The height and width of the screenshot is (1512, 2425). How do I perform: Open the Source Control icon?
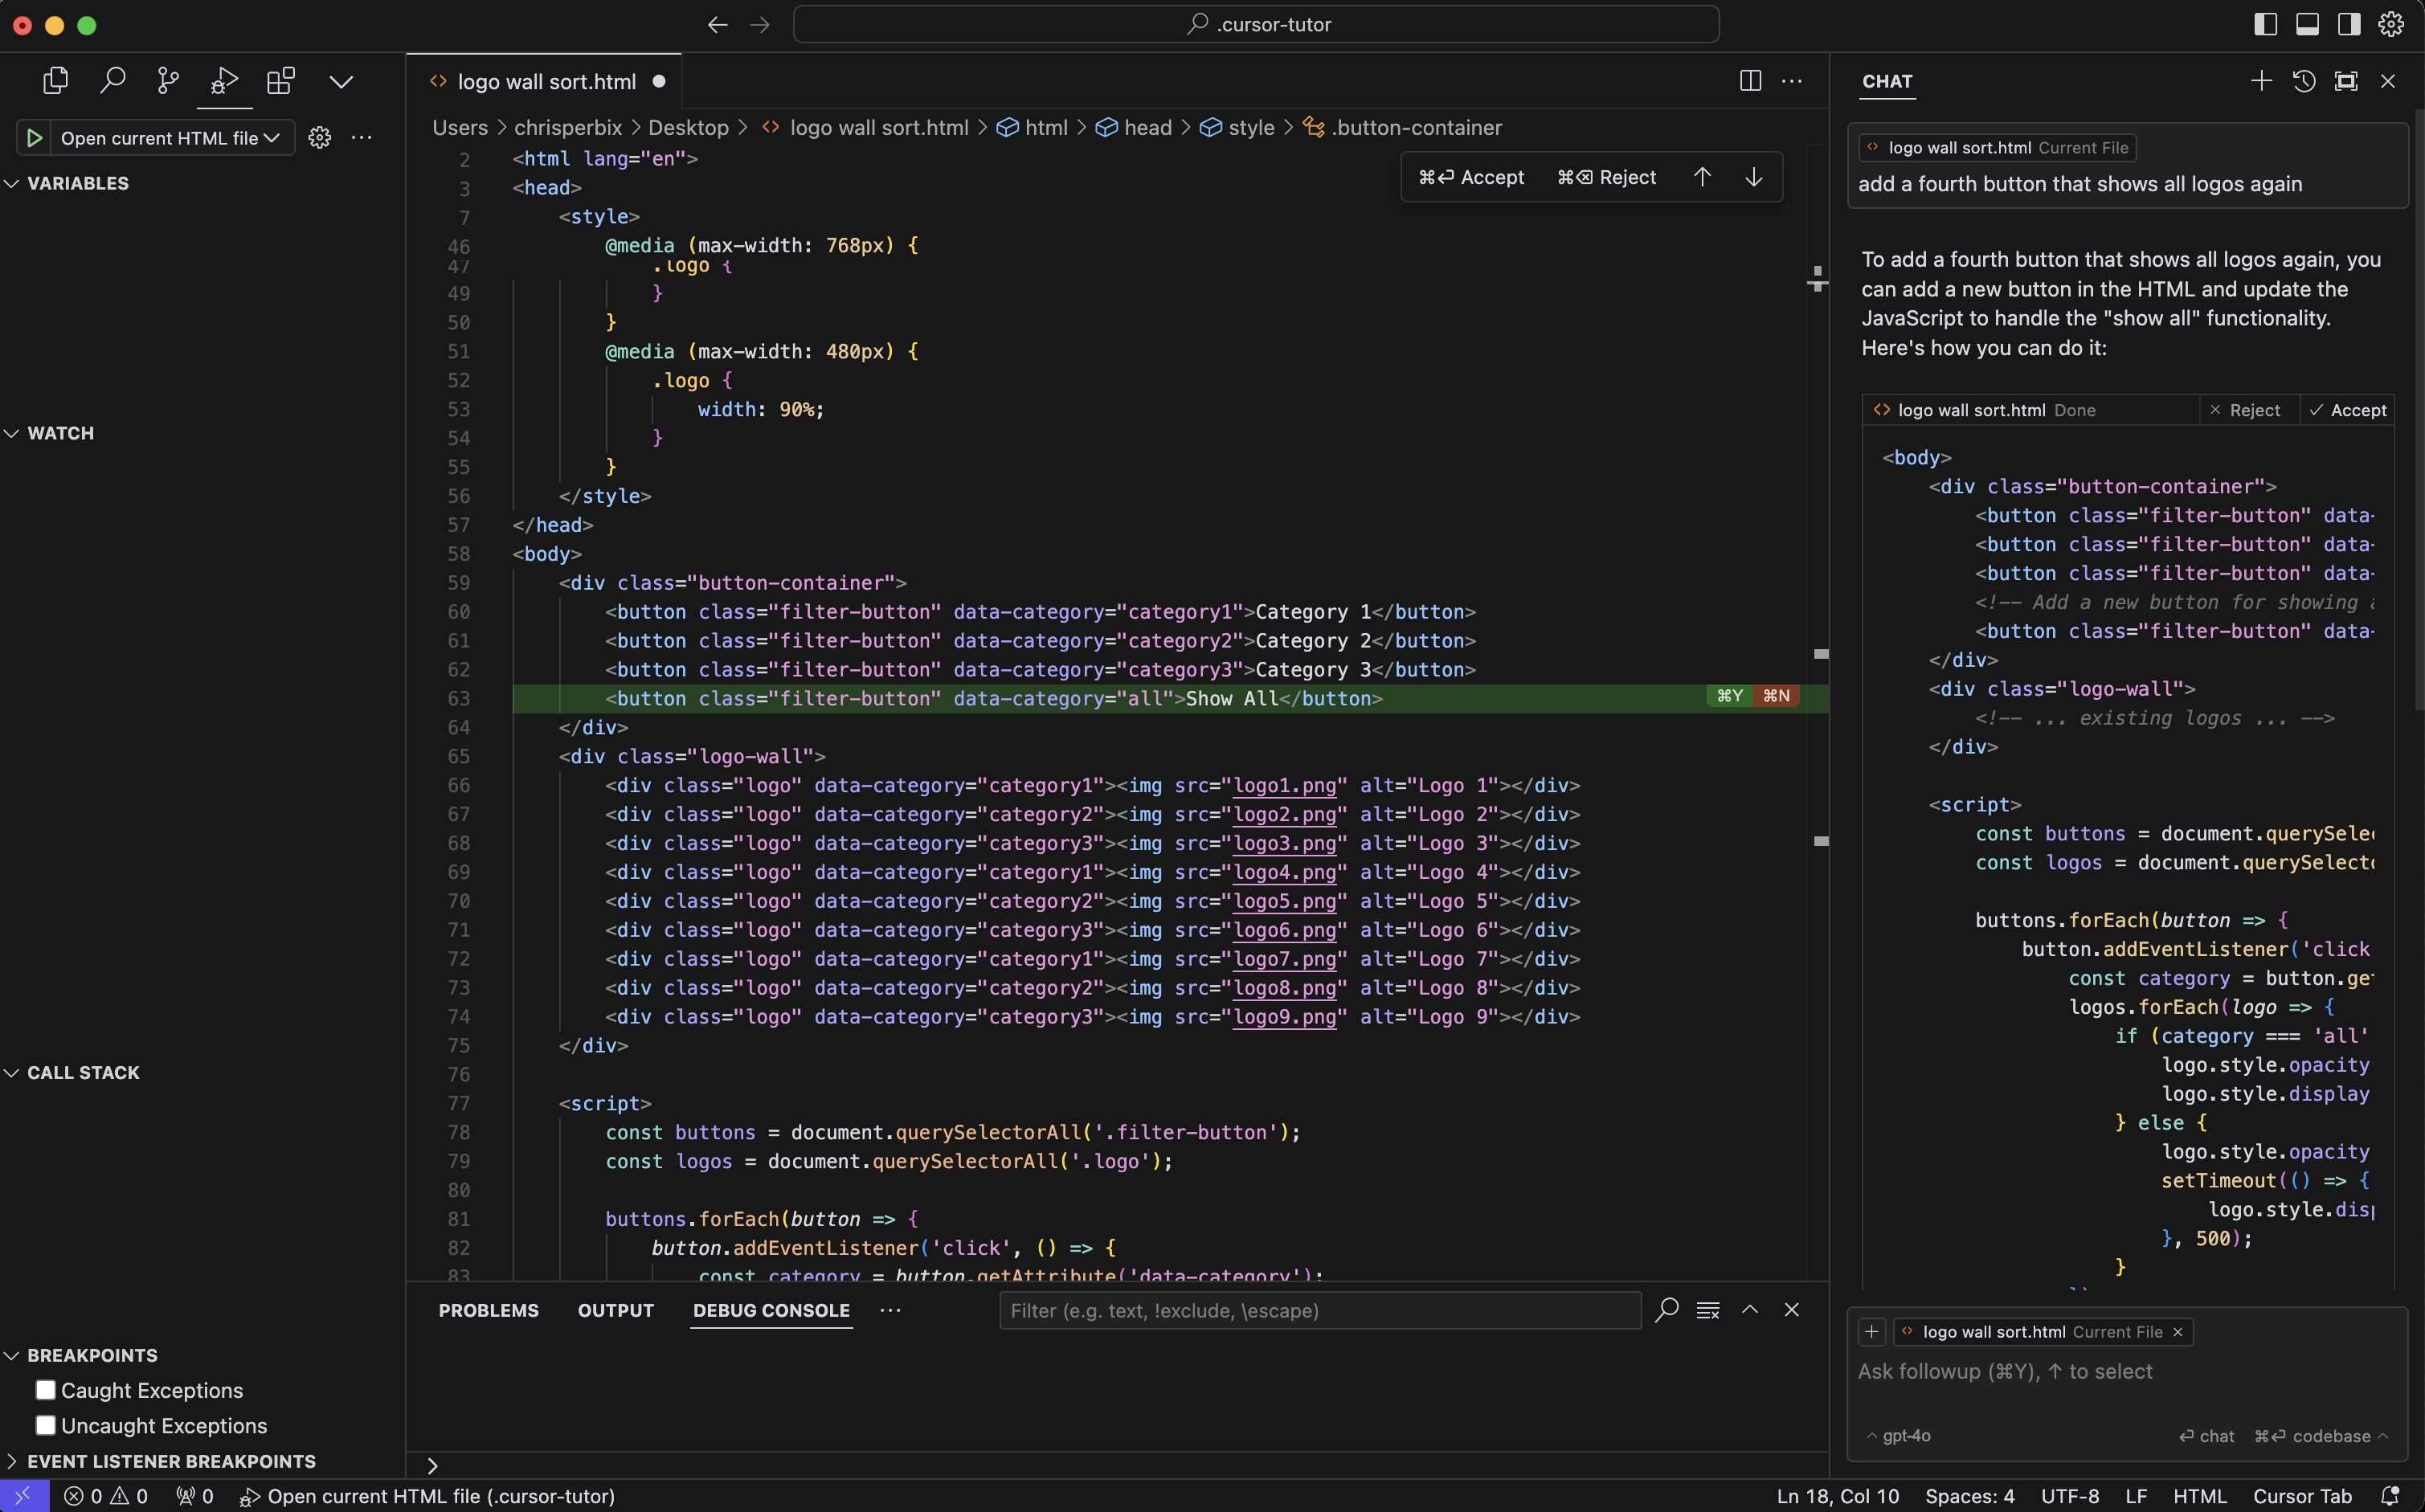(168, 81)
